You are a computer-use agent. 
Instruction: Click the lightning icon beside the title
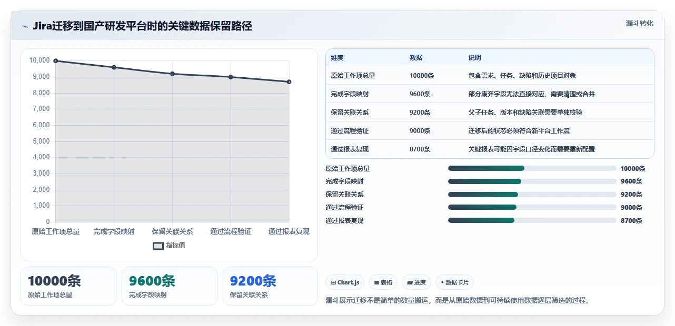tap(25, 26)
